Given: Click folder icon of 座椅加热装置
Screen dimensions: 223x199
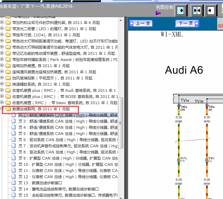Looking at the screenshot, I should 8,65.
